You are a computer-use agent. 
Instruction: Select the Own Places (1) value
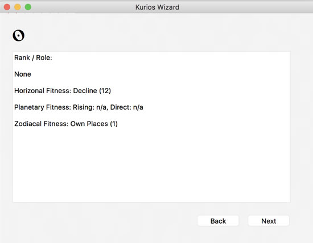point(94,124)
